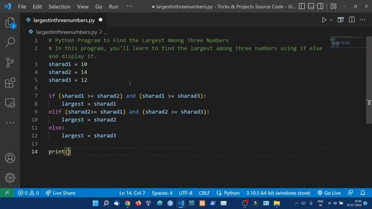Open Windows taskbar search
The height and width of the screenshot is (209, 372).
tap(106, 203)
